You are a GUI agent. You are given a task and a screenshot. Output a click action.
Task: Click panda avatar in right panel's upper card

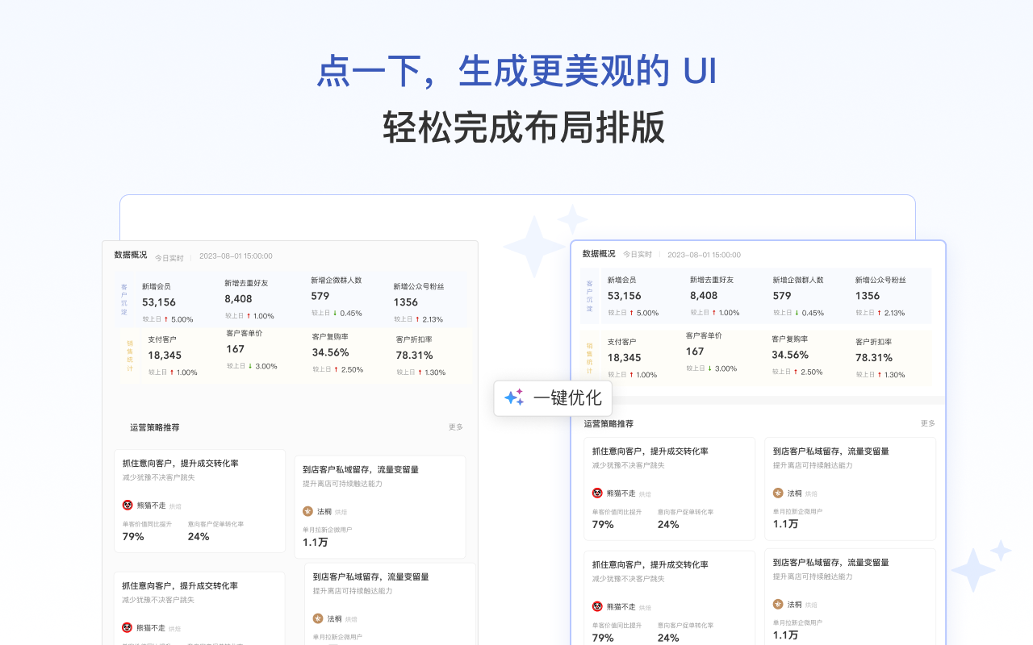pos(597,493)
